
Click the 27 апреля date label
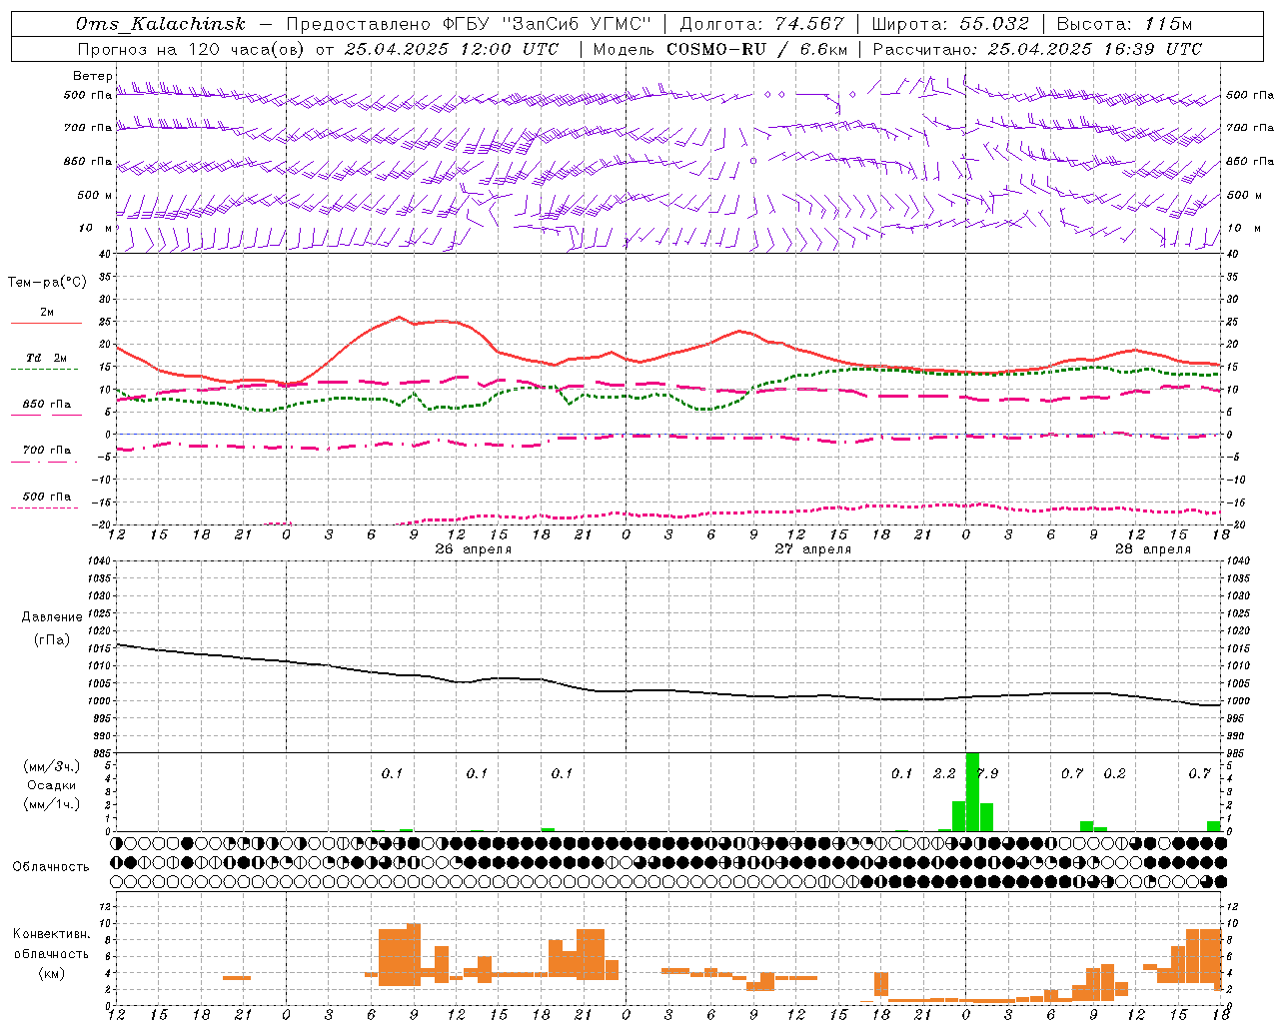[x=813, y=549]
